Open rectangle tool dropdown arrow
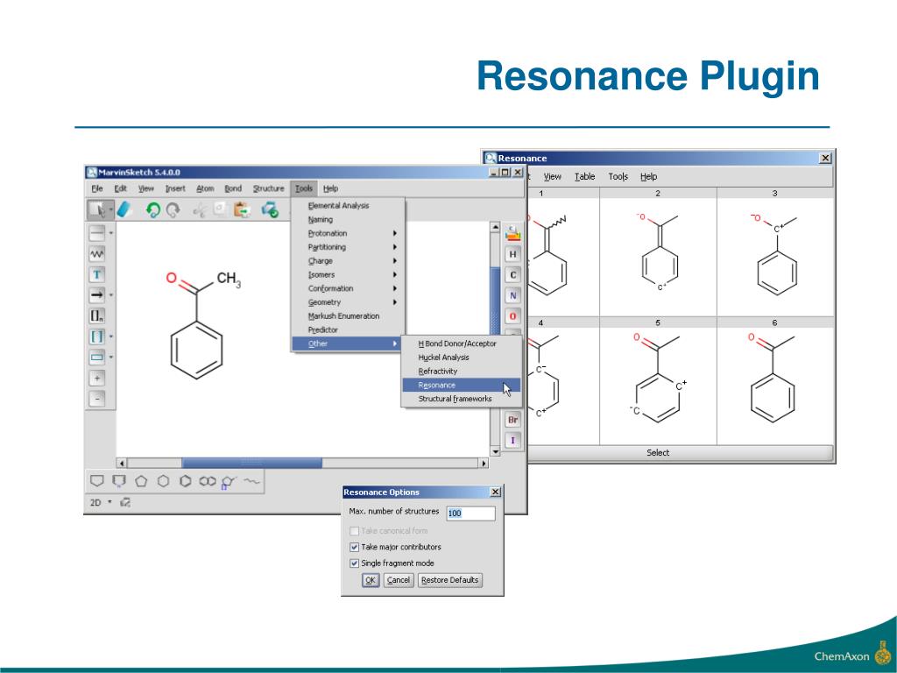897x673 pixels. [x=111, y=358]
